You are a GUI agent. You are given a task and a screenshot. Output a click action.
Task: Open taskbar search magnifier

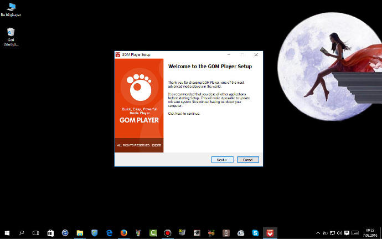tap(22, 233)
